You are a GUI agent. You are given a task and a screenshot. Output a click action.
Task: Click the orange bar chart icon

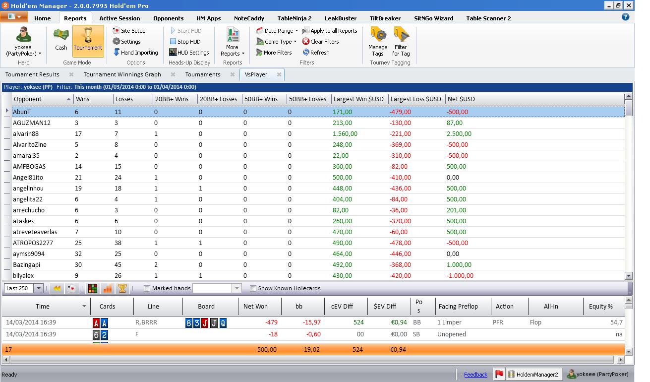click(107, 288)
